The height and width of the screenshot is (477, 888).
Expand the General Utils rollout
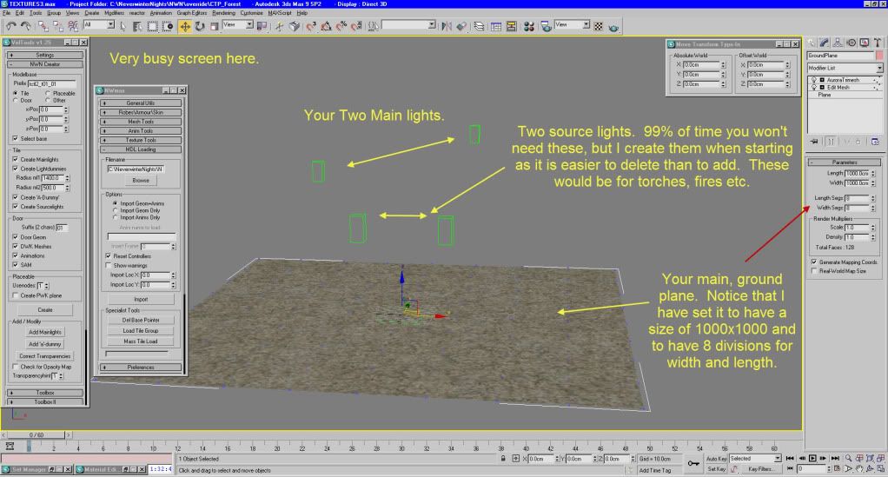click(141, 103)
